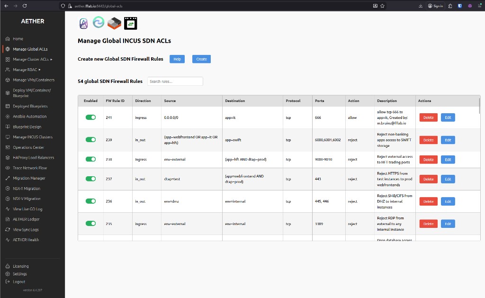
Task: Edit firewall rule 237
Action: (x=448, y=179)
